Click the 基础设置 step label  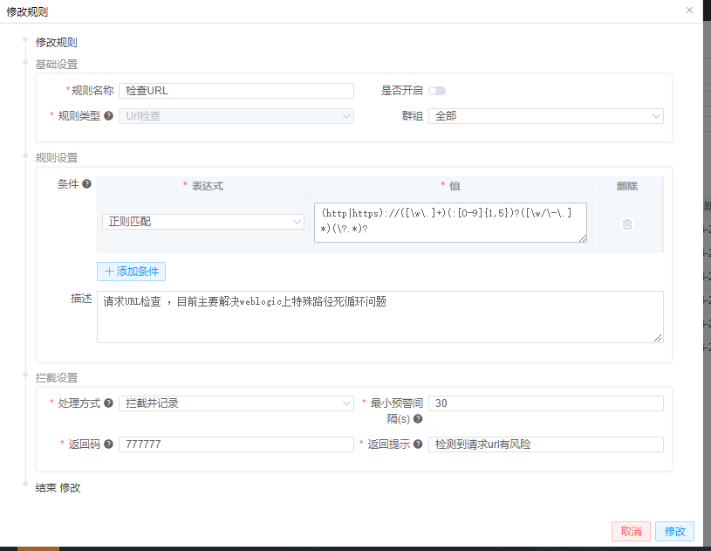point(57,65)
